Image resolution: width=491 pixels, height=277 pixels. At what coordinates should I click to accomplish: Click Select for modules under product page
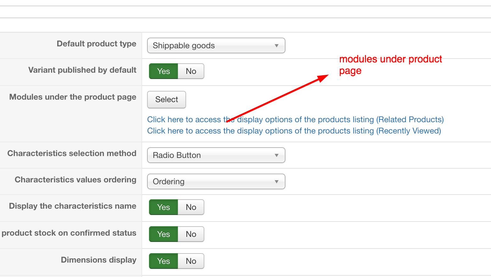pyautogui.click(x=167, y=100)
